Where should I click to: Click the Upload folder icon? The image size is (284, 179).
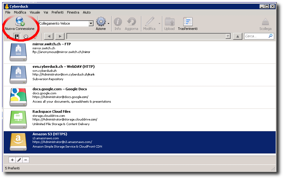point(169,22)
